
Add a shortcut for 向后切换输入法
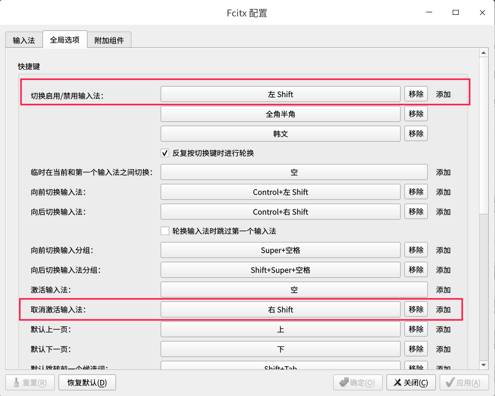(x=443, y=212)
